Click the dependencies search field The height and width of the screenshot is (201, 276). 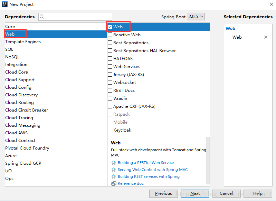75,17
